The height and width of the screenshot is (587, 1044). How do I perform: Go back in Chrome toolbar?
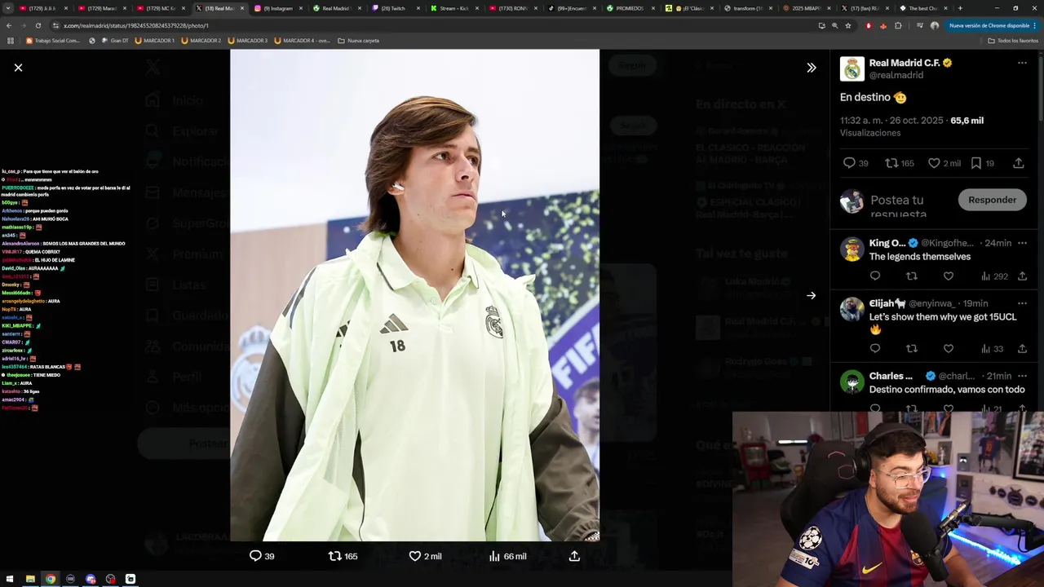[8, 25]
